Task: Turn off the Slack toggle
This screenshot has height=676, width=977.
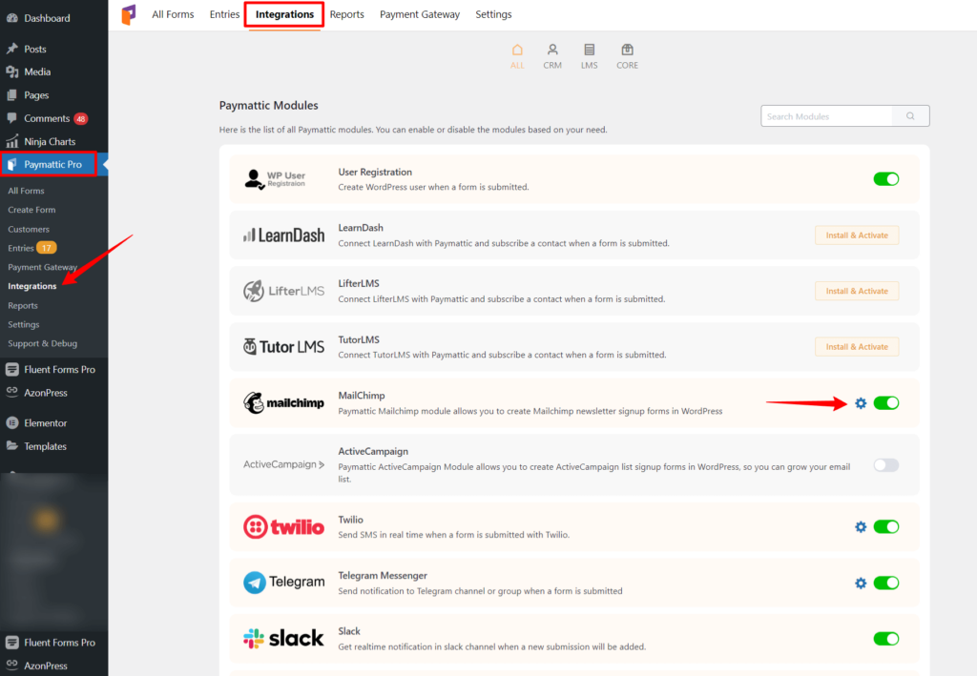Action: pyautogui.click(x=885, y=639)
